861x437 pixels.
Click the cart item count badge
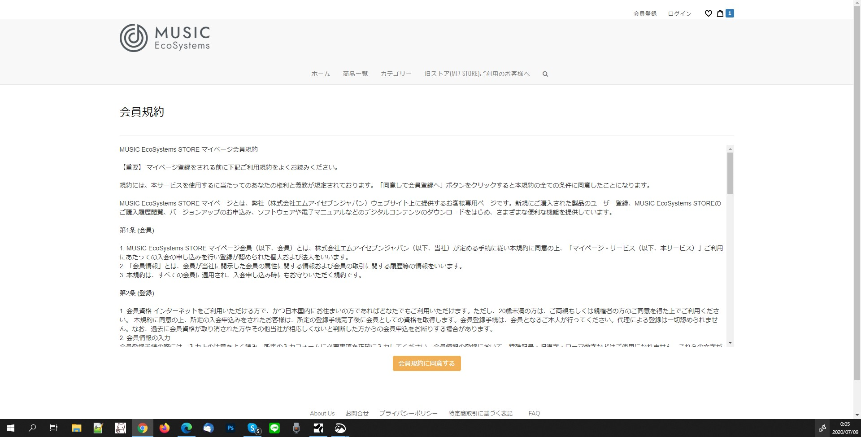tap(730, 13)
